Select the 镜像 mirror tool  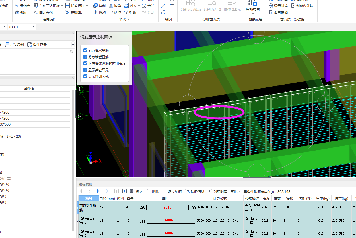115,6
